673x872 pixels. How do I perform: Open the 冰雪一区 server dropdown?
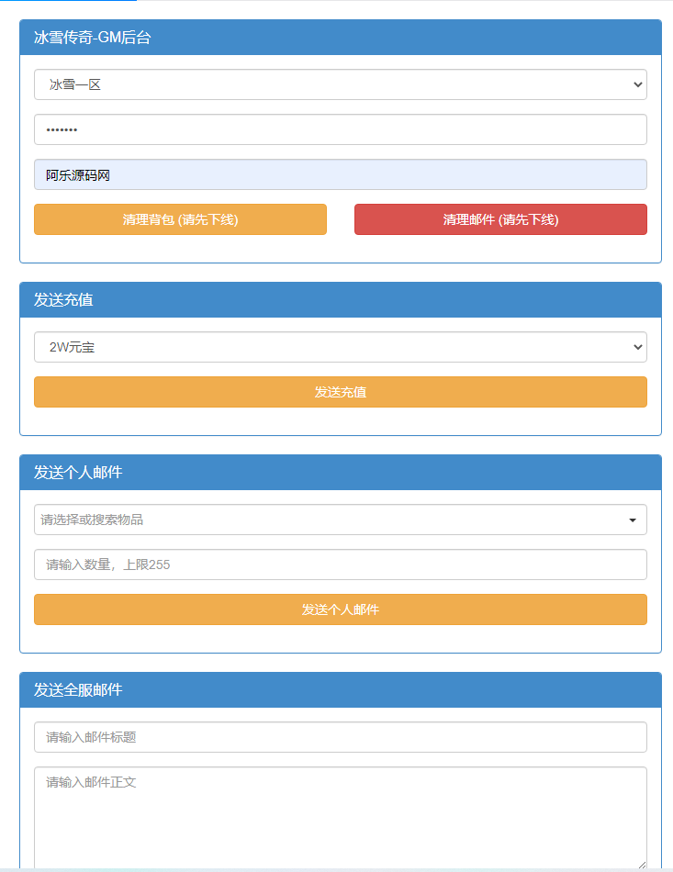pyautogui.click(x=341, y=84)
